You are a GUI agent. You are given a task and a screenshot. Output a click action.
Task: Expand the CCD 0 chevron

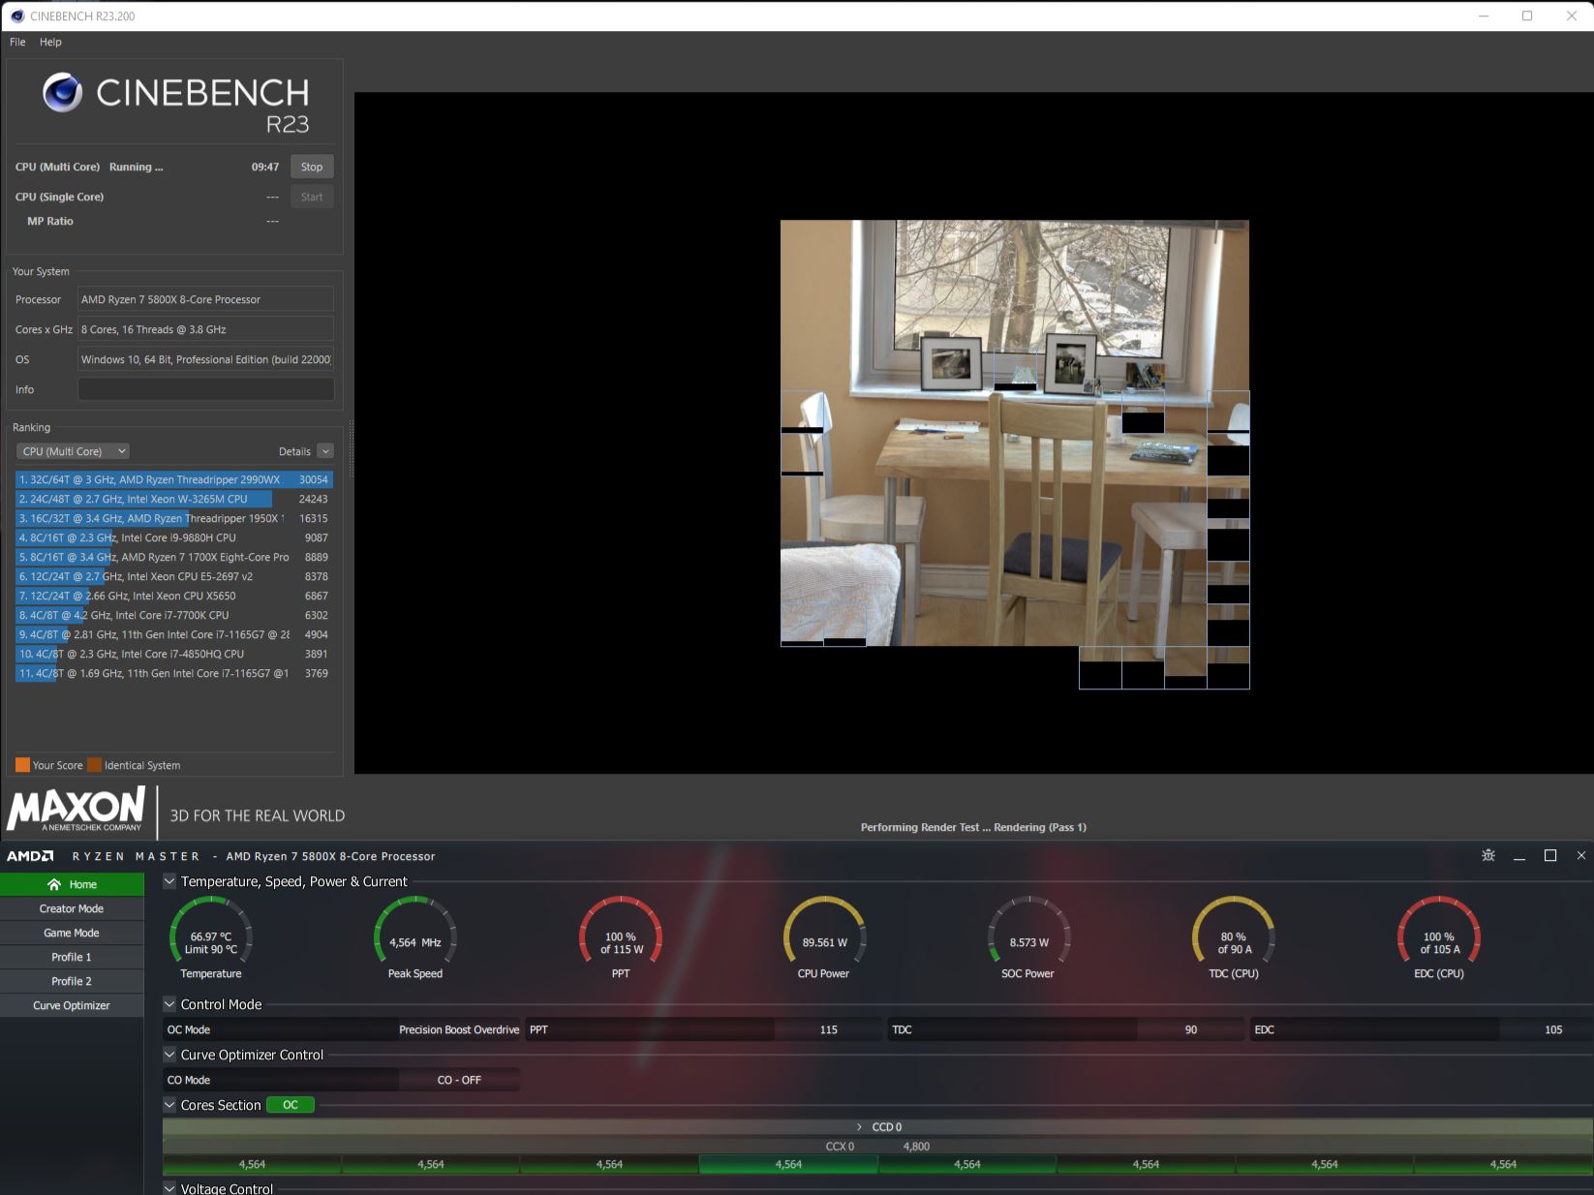[859, 1127]
